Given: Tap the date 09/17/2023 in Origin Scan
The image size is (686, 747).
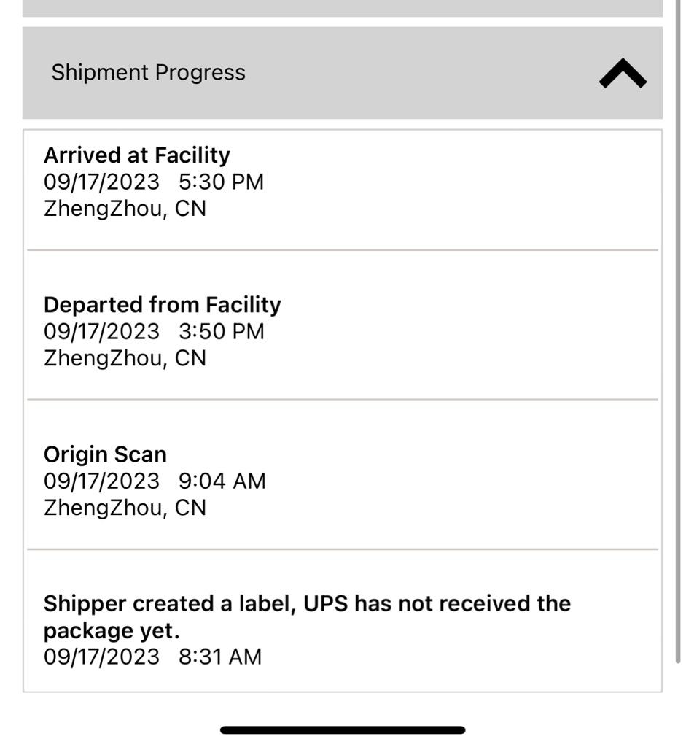Looking at the screenshot, I should (101, 481).
